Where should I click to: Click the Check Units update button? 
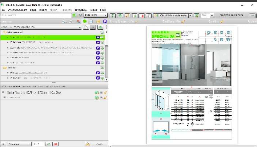(x=171, y=16)
